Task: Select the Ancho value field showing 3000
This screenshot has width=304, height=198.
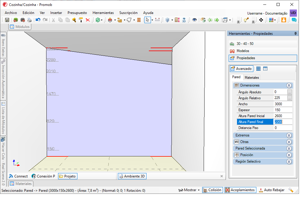Action: click(283, 104)
